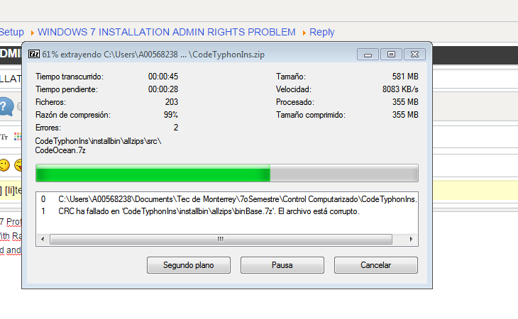Click the Tiempo transcurrido value 00:00:45

pos(163,77)
